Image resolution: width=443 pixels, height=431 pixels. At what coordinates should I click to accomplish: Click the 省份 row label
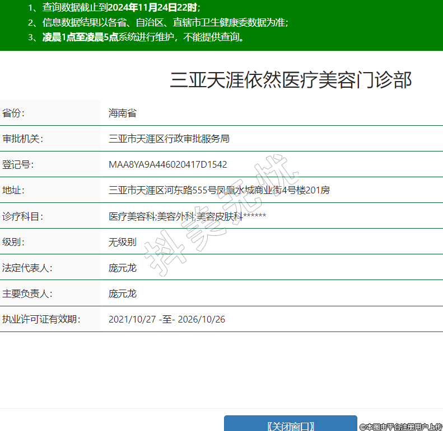click(x=13, y=113)
